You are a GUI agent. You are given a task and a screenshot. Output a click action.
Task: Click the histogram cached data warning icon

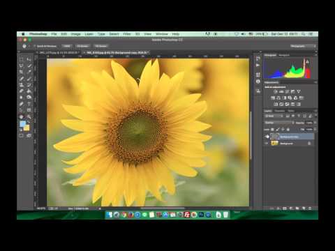pyautogui.click(x=308, y=62)
